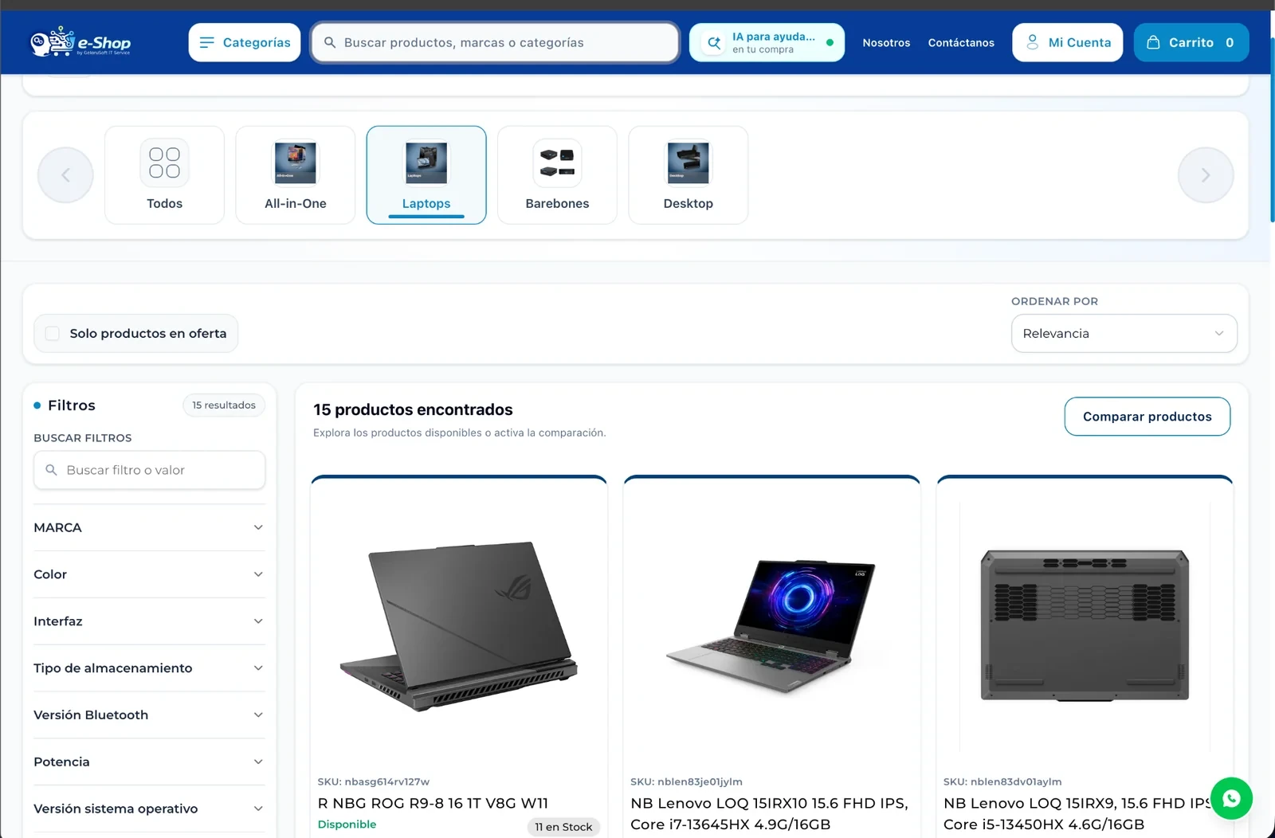Click the AI assistant sparkle icon
Image resolution: width=1275 pixels, height=838 pixels.
pyautogui.click(x=714, y=42)
